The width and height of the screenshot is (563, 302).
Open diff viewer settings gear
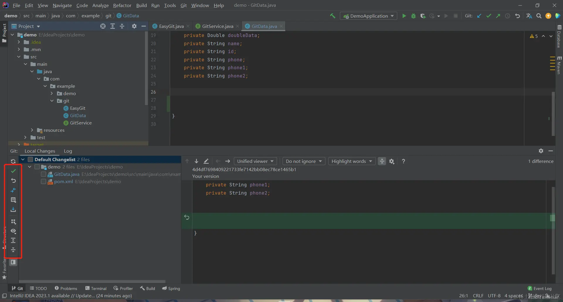tap(392, 161)
